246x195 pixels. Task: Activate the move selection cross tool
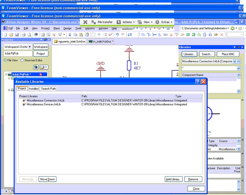tap(99, 35)
